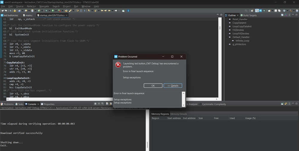Click the Save All icon in right toolbar
This screenshot has height=151, width=299.
pos(279,11)
